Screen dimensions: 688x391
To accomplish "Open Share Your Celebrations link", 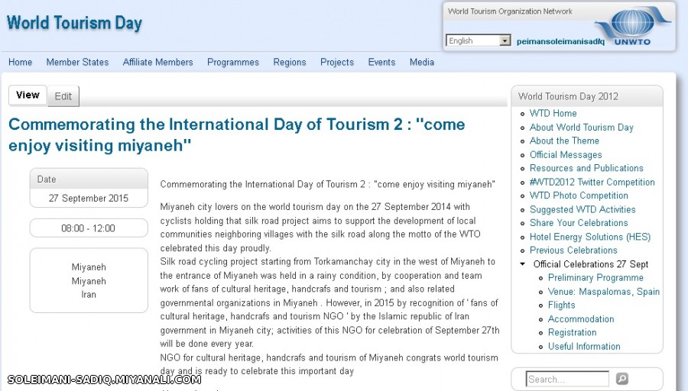I will coord(579,223).
